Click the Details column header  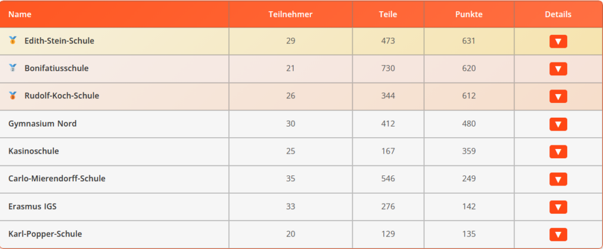(x=558, y=14)
